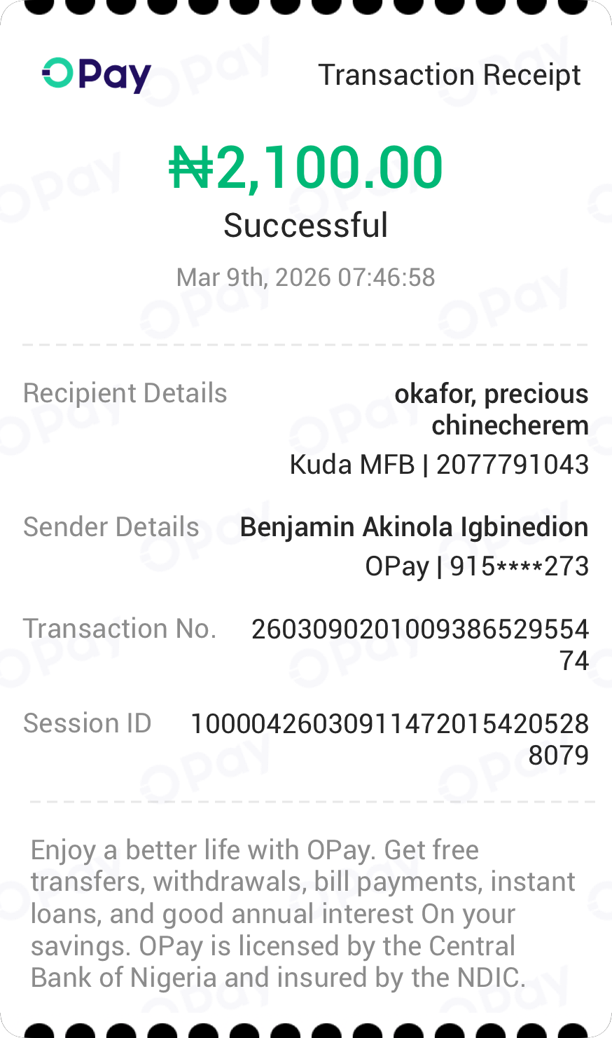
Task: Select the ₦2,100.00 amount
Action: pyautogui.click(x=306, y=168)
